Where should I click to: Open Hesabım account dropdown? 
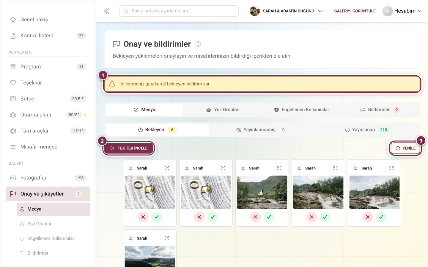(x=402, y=11)
